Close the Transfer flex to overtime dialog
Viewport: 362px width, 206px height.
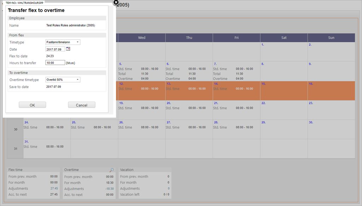[116, 2]
